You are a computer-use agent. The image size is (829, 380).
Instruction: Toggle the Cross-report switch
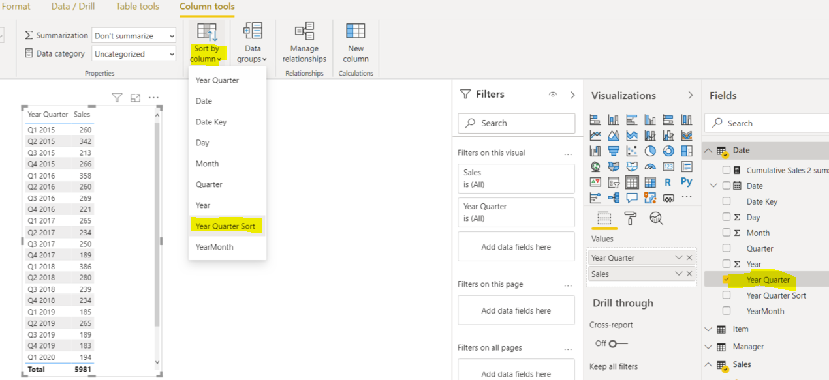click(618, 343)
